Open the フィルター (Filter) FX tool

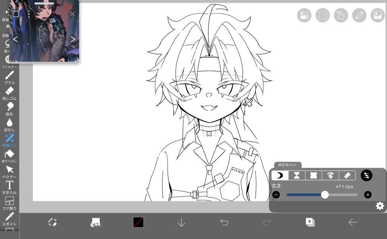pyautogui.click(x=8, y=60)
